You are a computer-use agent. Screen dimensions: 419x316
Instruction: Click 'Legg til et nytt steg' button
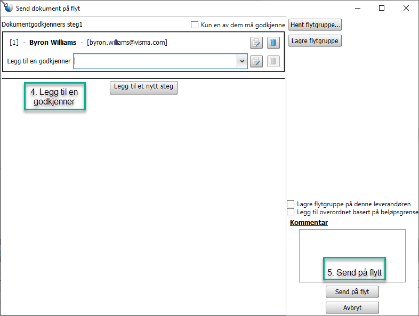click(143, 87)
